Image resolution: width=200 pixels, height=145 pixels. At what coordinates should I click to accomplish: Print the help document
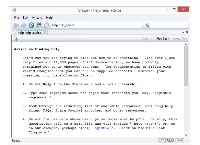tap(39, 25)
